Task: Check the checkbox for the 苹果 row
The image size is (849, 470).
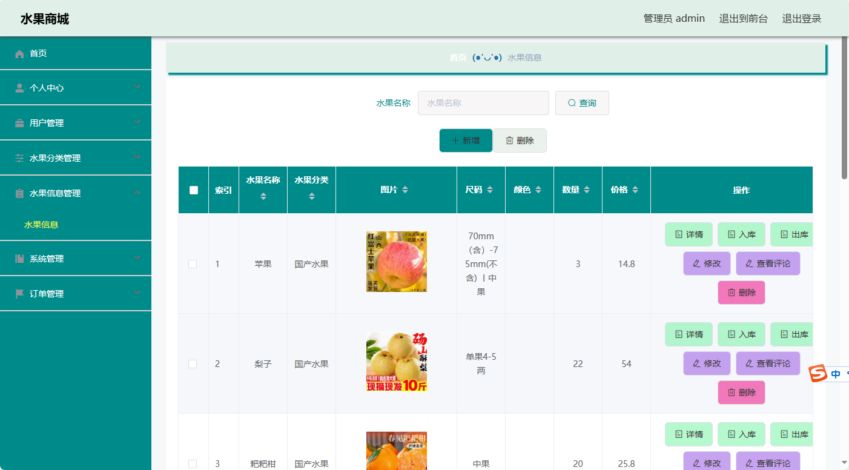Action: (x=193, y=263)
